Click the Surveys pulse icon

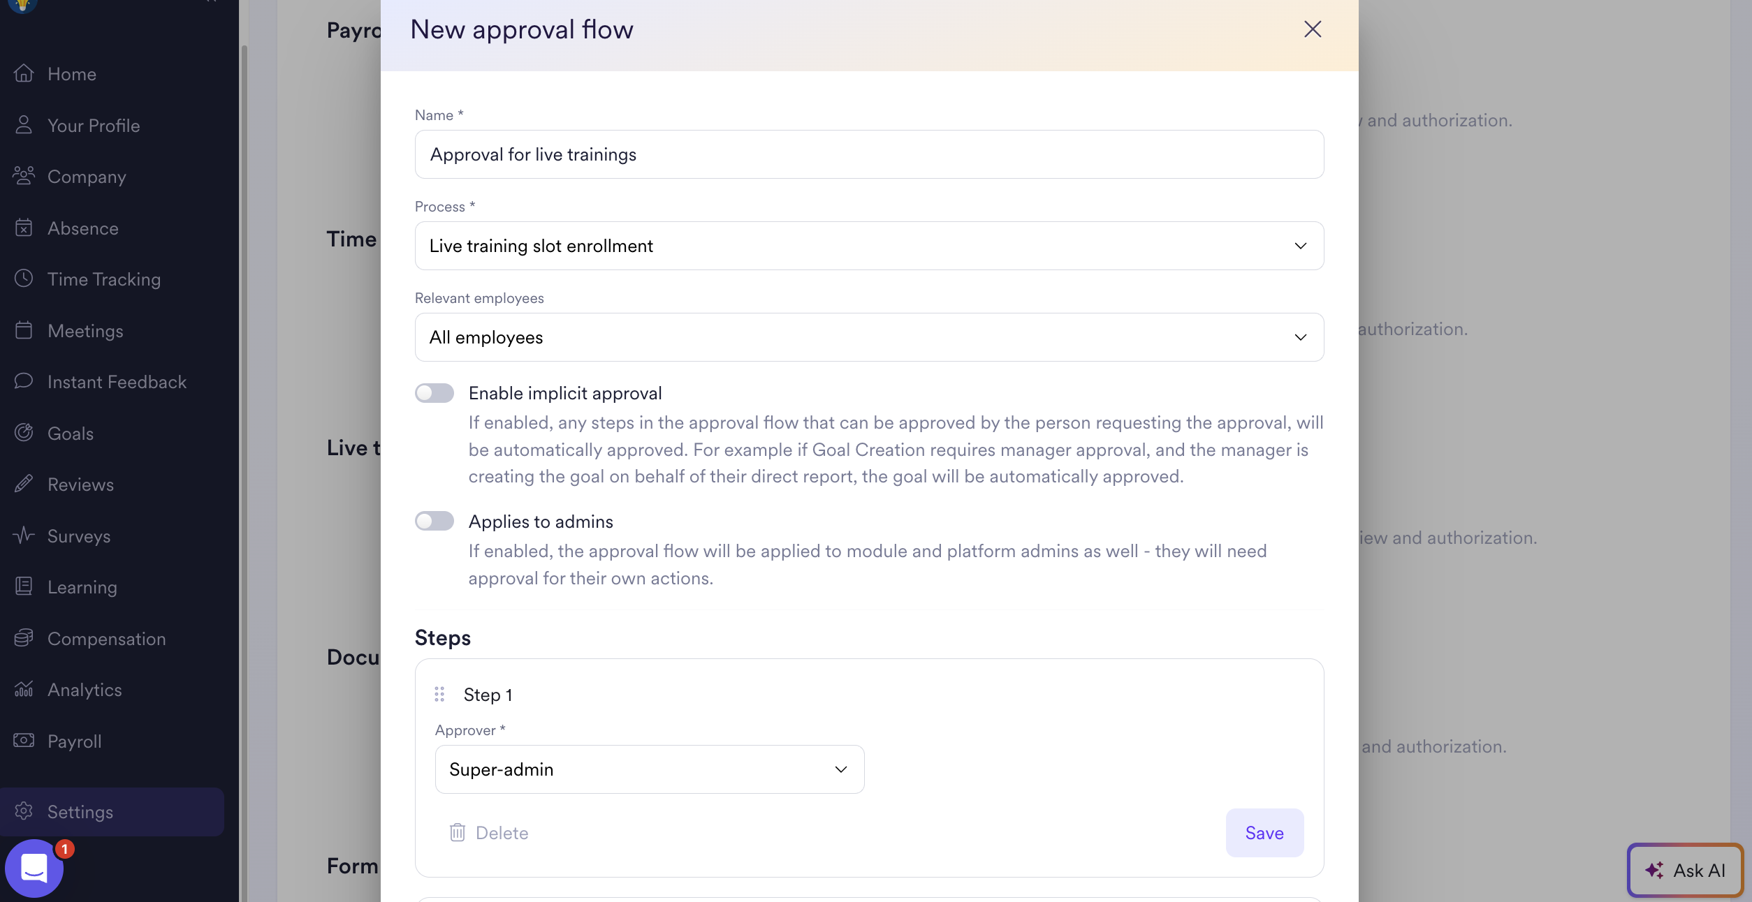(24, 535)
